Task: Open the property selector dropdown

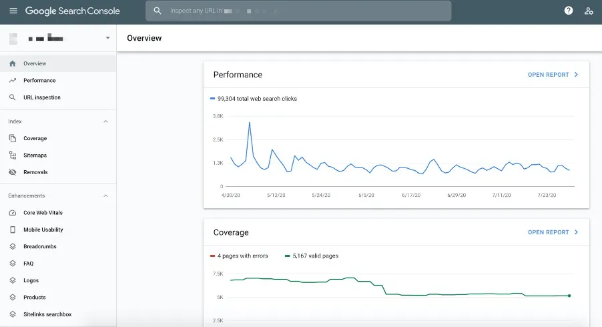Action: click(107, 38)
